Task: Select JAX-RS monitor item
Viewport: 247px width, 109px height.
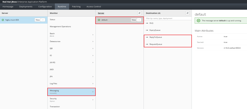Action: pyautogui.click(x=72, y=63)
